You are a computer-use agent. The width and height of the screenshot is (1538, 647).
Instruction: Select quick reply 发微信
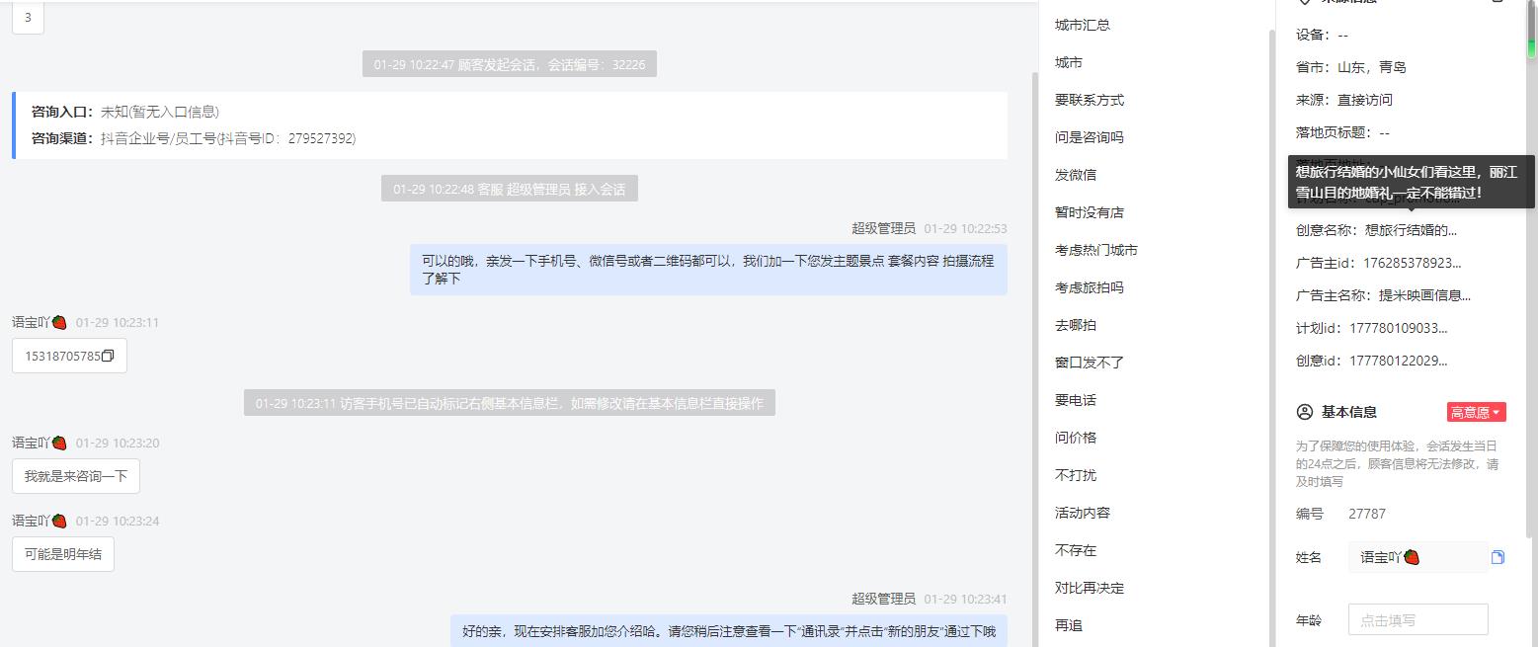coord(1075,175)
